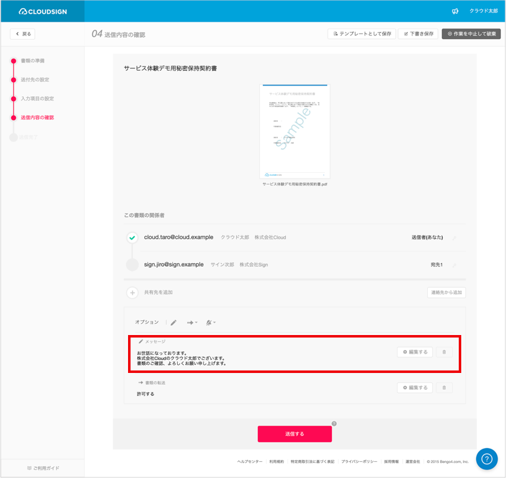Go to 書類の準備 step
This screenshot has width=506, height=478.
32,61
